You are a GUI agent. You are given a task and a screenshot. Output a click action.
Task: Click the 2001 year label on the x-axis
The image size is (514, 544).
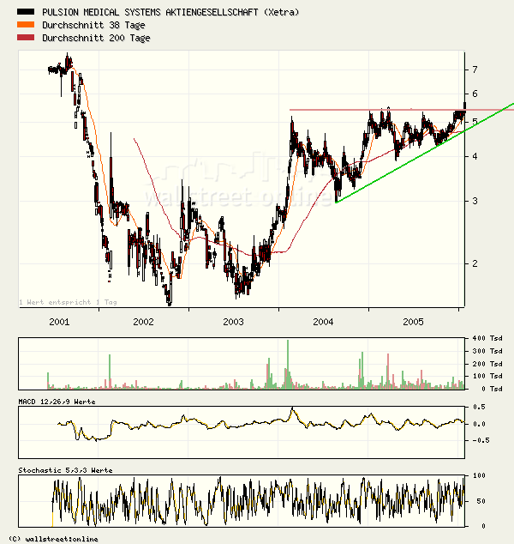point(59,322)
